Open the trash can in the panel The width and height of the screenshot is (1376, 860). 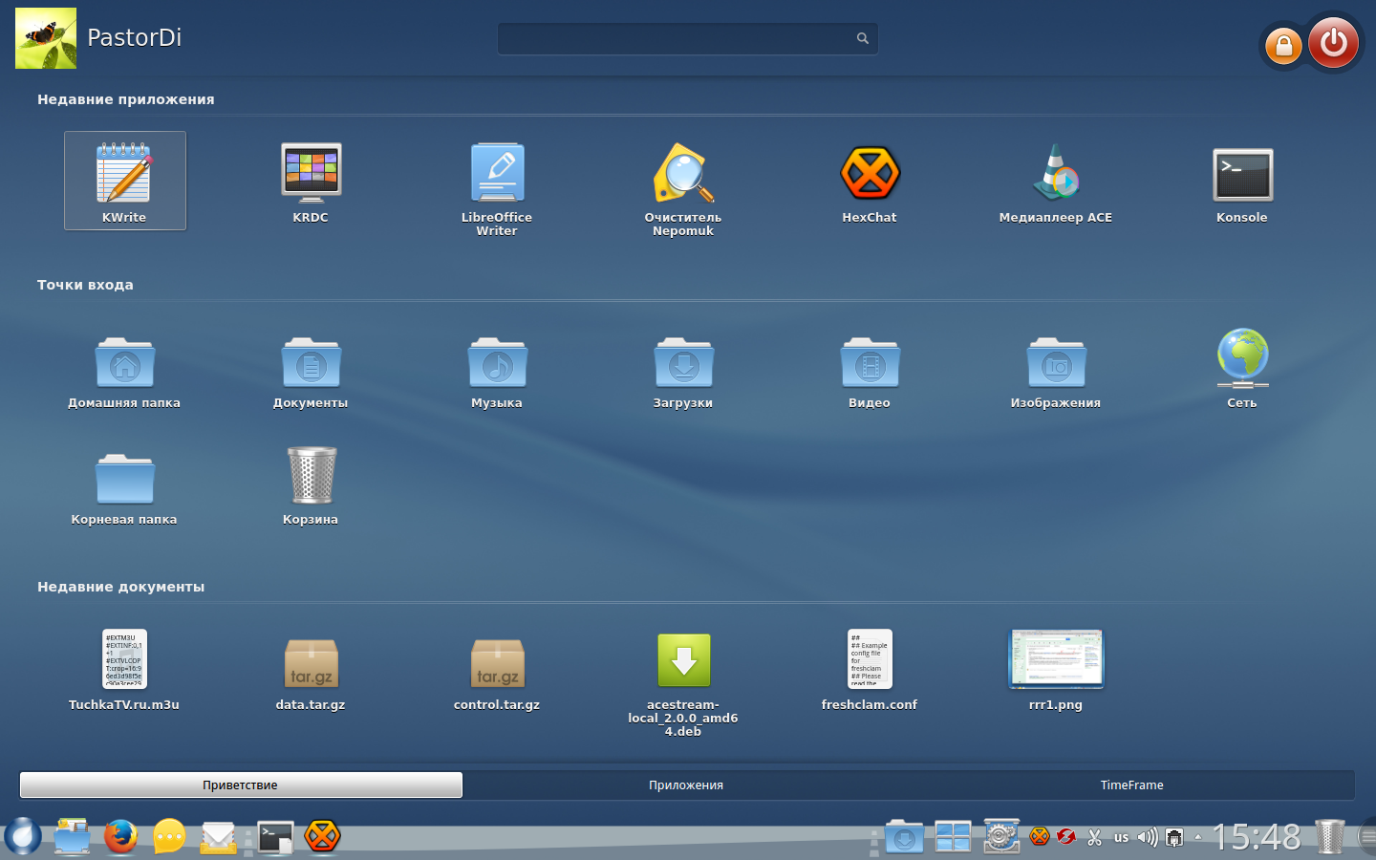point(1329,836)
